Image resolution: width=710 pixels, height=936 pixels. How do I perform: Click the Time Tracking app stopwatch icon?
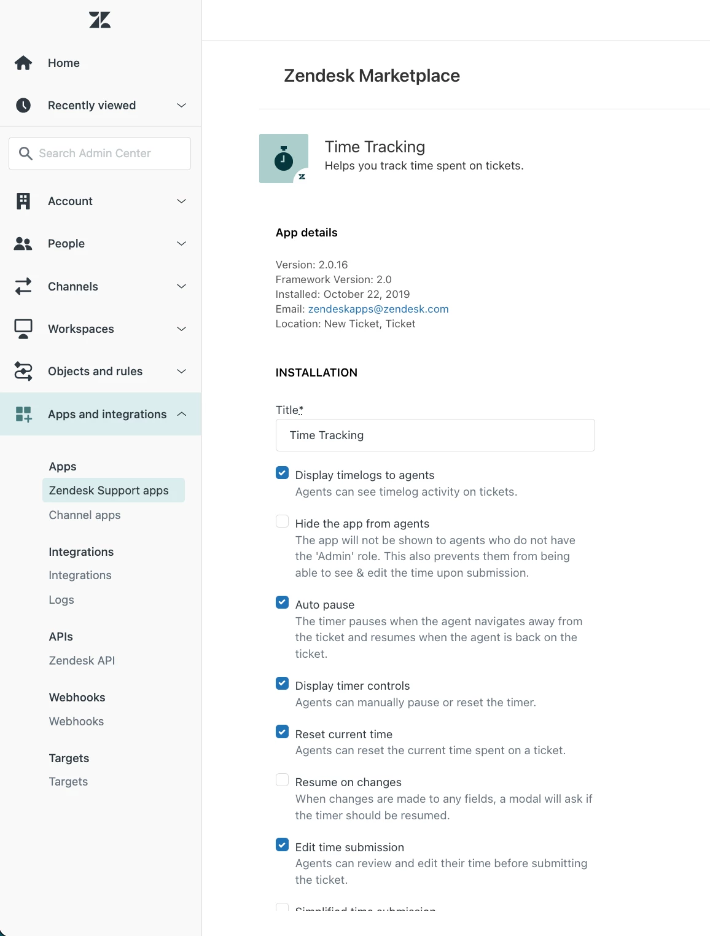click(284, 158)
